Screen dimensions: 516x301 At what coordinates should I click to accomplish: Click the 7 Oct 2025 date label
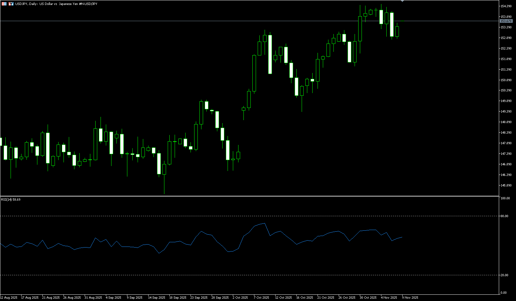pos(261,297)
